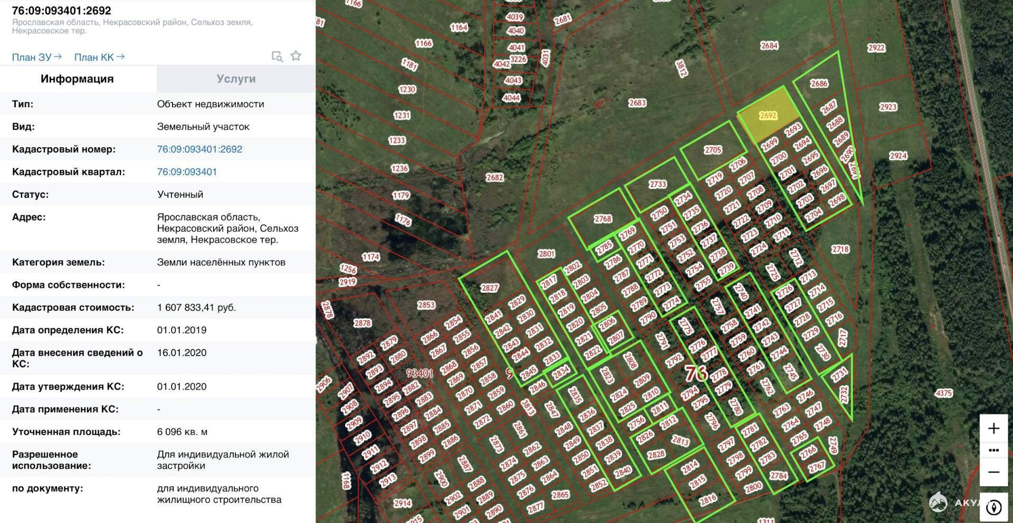Click the area value 6 096 кв. м
This screenshot has height=523, width=1013.
coord(182,432)
